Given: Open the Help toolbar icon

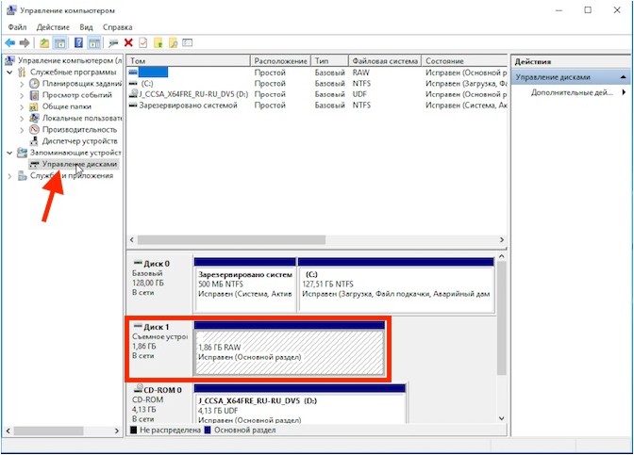Looking at the screenshot, I should click(78, 42).
